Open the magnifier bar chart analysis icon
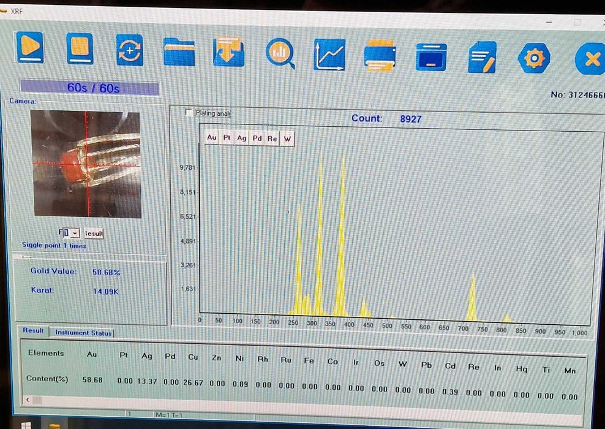Viewport: 605px width, 429px height. [280, 53]
